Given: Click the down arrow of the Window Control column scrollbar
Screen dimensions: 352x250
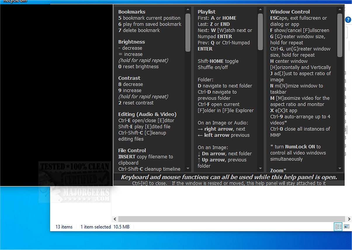Looking at the screenshot, I should click(339, 169).
